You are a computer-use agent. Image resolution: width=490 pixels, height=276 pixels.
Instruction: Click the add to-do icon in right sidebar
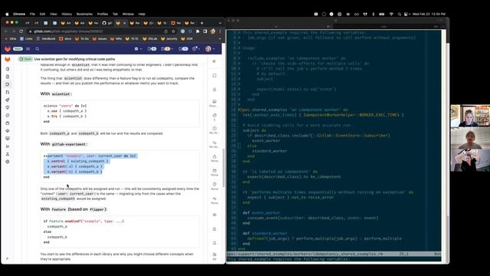click(x=214, y=75)
